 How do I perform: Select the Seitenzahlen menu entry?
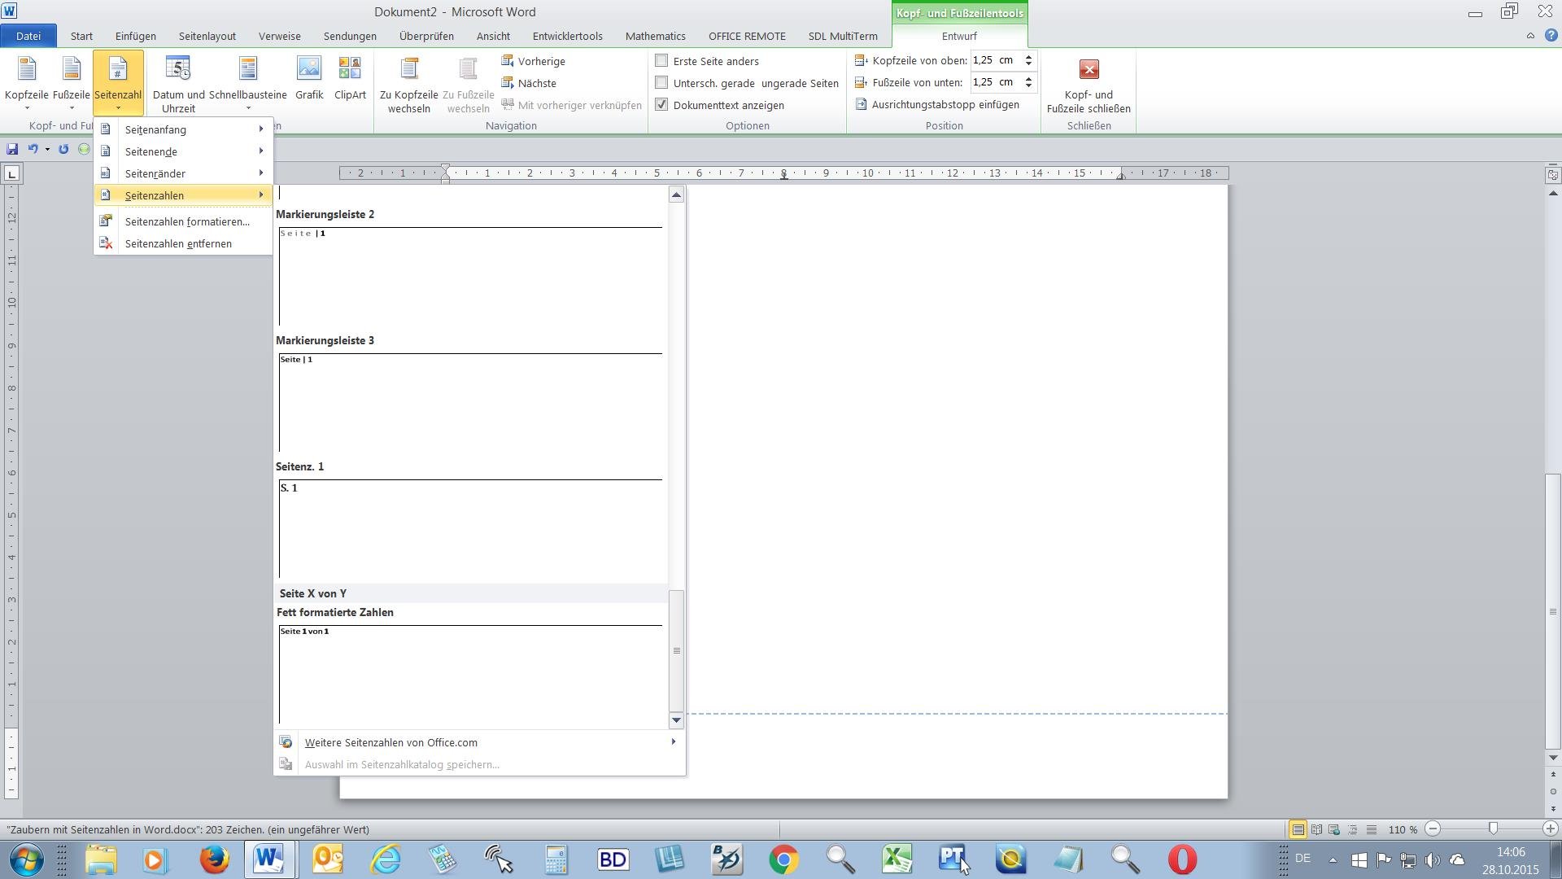(183, 195)
